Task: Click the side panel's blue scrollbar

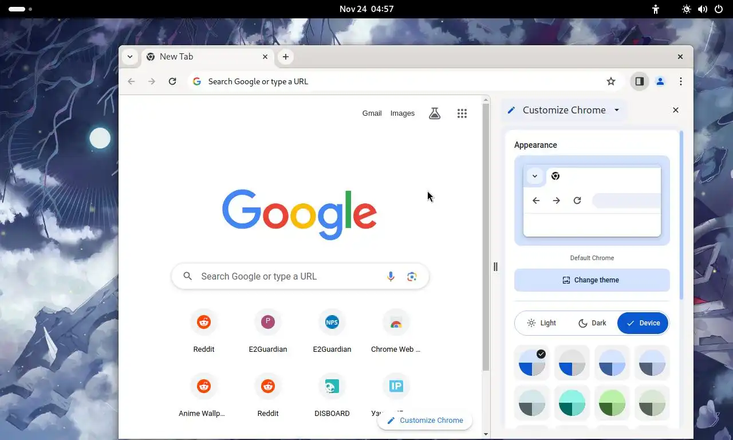Action: [681, 215]
